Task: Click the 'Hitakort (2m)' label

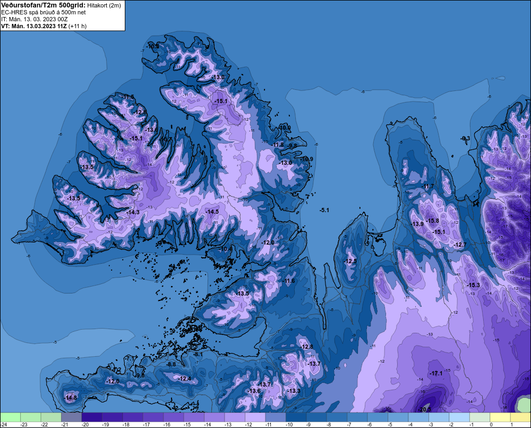Action: [x=104, y=5]
